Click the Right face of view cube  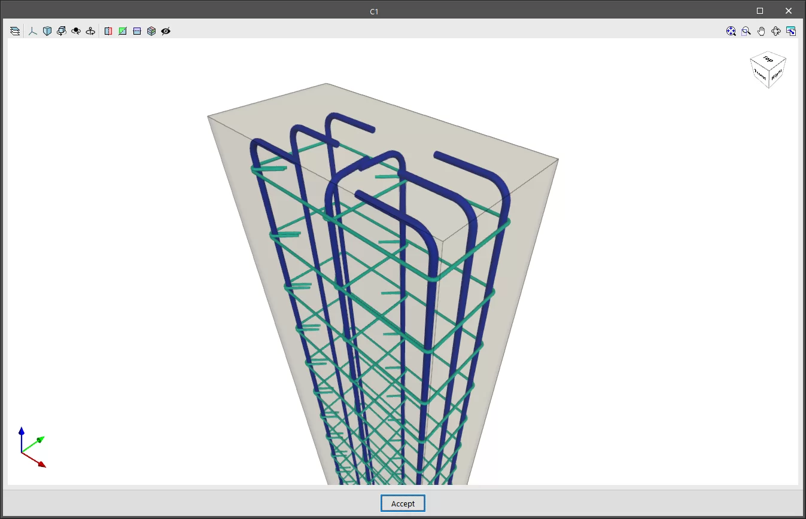[777, 75]
